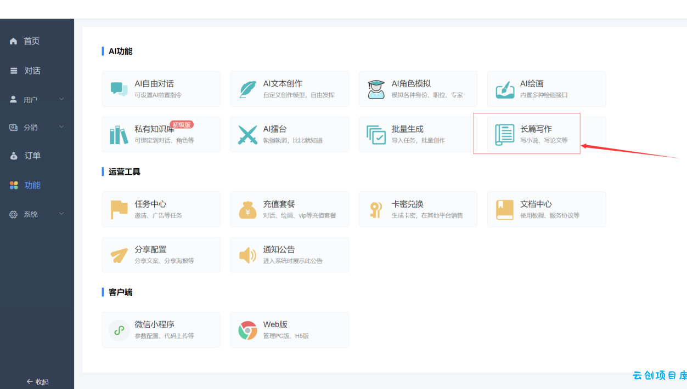Click the paintbrush icon of AI绘画
Viewport: 687px width, 389px height.
(505, 89)
